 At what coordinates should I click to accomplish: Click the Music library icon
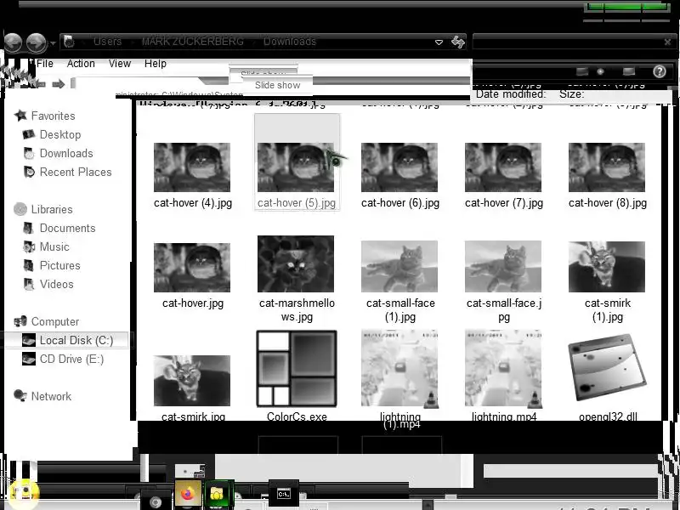pos(29,246)
